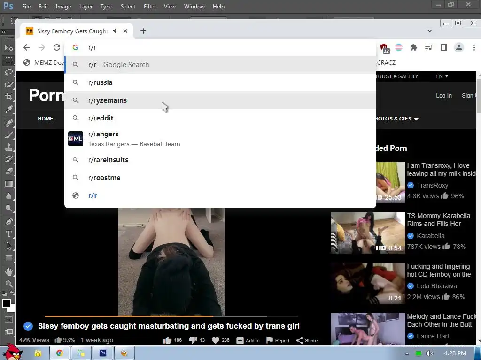Show hidden system tray icons
Image resolution: width=481 pixels, height=360 pixels.
pos(407,353)
